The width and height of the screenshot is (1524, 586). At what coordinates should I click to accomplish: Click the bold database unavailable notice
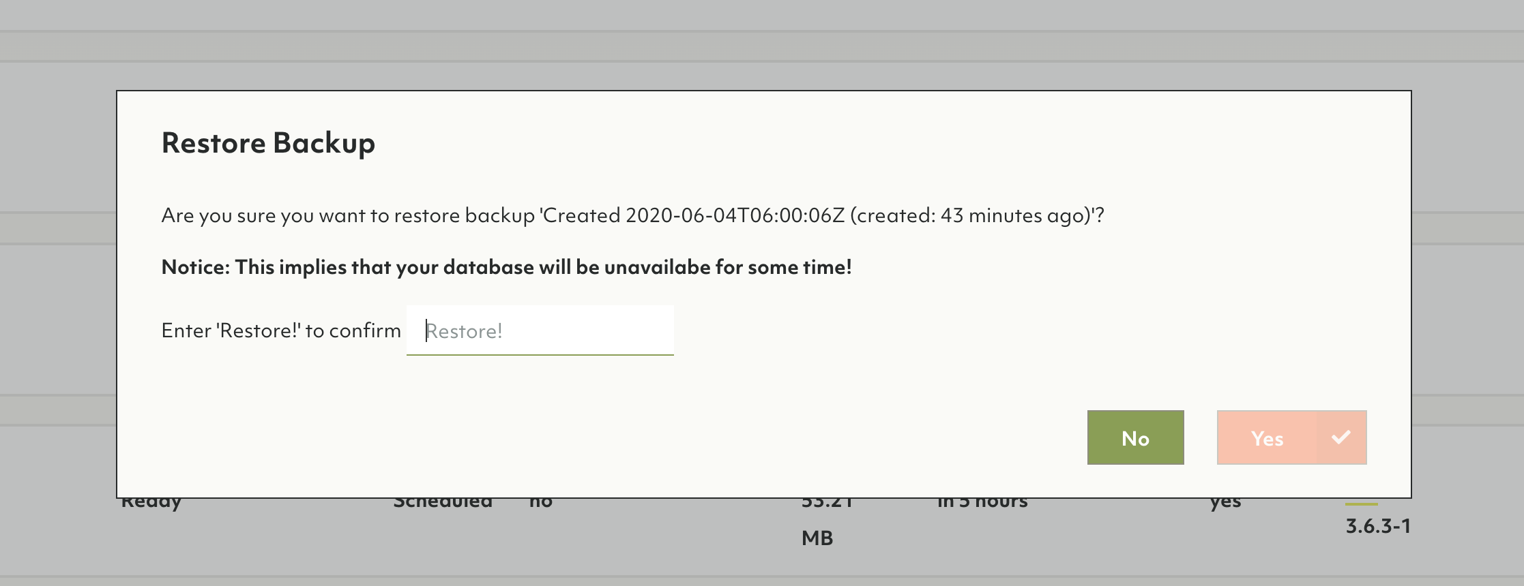(x=506, y=267)
